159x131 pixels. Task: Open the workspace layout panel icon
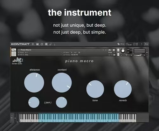(x=46, y=44)
